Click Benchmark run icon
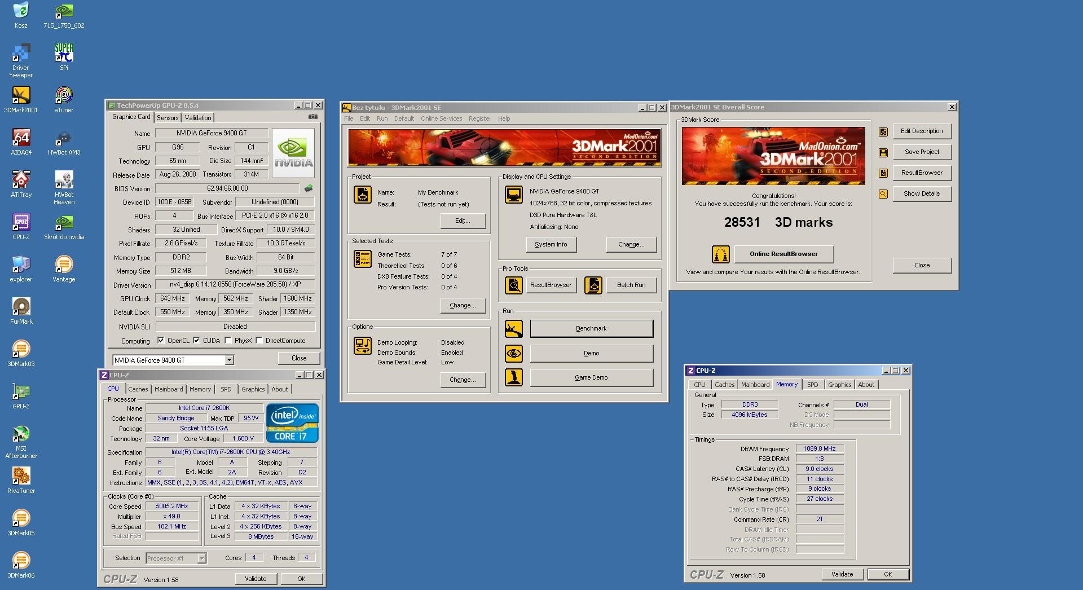1083x590 pixels. 513,329
